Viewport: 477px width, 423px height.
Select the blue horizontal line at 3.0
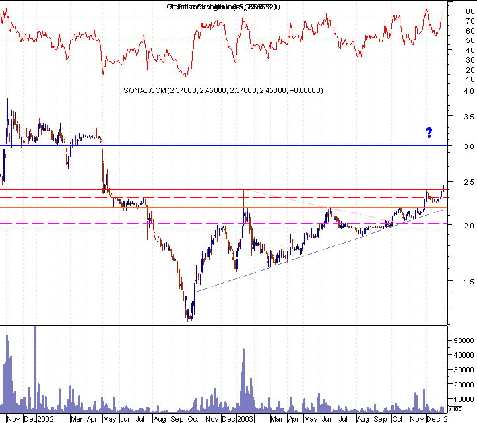click(x=224, y=145)
